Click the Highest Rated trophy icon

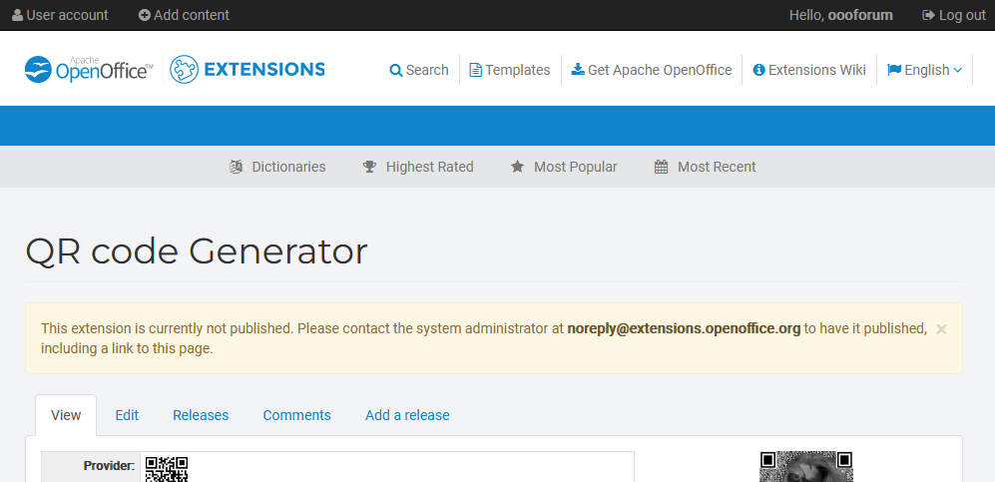(x=369, y=167)
